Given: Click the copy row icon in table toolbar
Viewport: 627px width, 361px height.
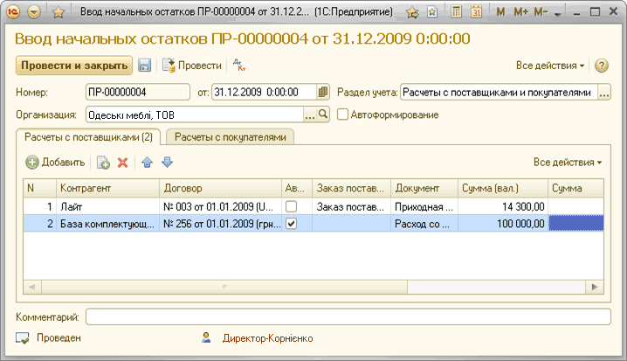Looking at the screenshot, I should point(103,163).
